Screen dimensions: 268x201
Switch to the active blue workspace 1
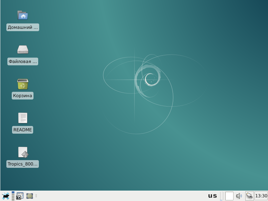(13, 192)
